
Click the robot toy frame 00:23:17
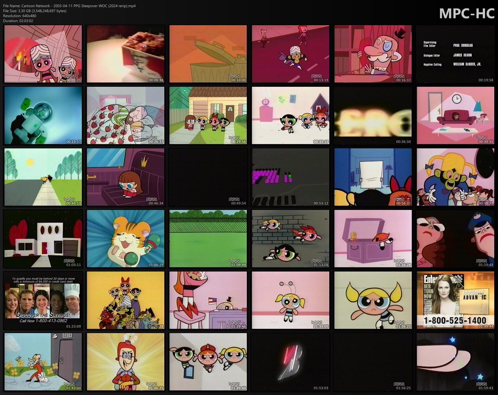click(43, 116)
